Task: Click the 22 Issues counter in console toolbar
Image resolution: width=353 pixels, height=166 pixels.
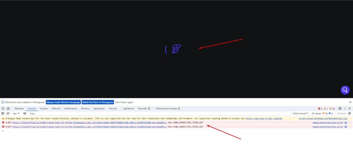Action: [x=322, y=113]
